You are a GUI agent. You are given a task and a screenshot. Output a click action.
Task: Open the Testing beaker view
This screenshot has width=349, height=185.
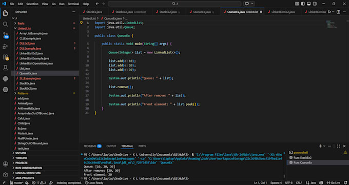[x=5, y=68]
